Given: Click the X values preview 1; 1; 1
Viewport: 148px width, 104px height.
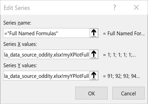Looking at the screenshot, I should tap(120, 55).
